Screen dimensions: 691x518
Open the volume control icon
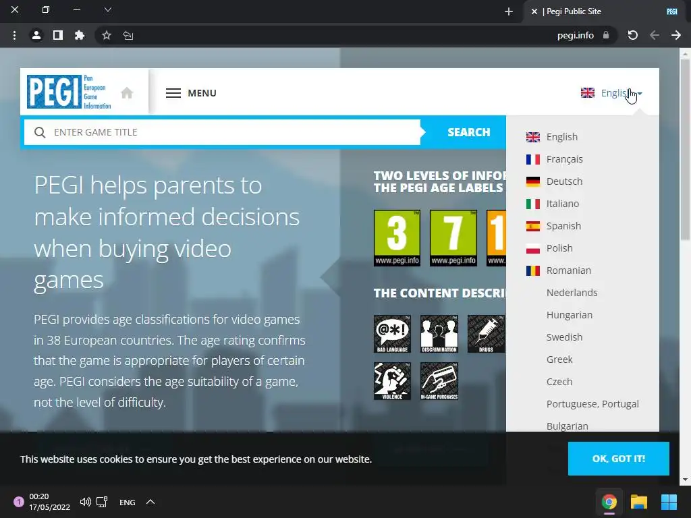pos(86,502)
